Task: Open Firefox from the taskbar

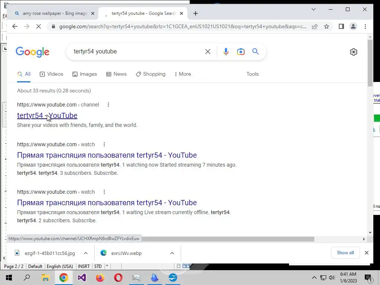Action: tap(100, 278)
